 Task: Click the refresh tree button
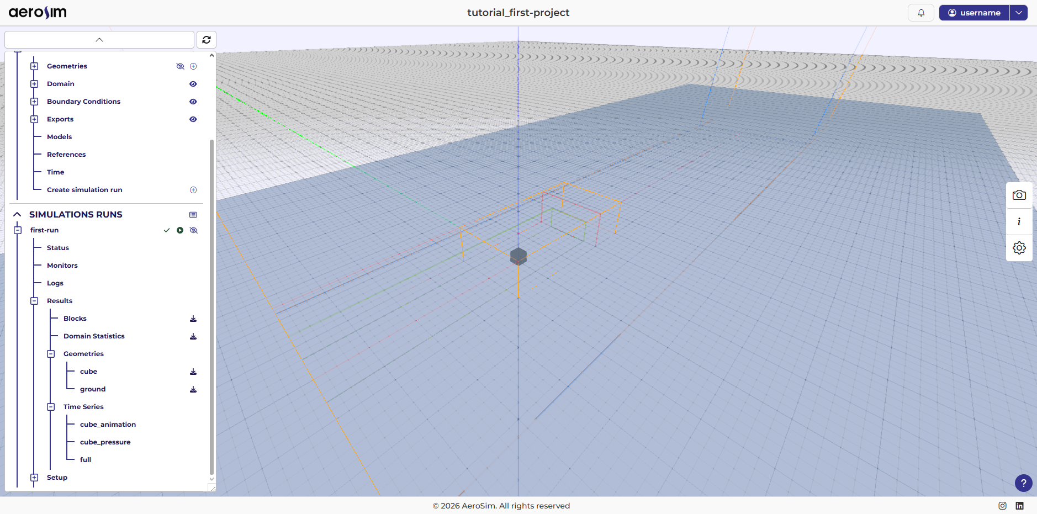[x=207, y=40]
